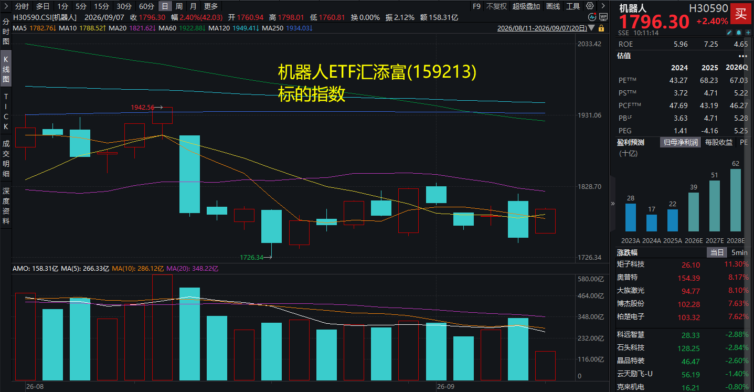
Task: Expand toolbar with right chevron arrow
Action: point(603,6)
